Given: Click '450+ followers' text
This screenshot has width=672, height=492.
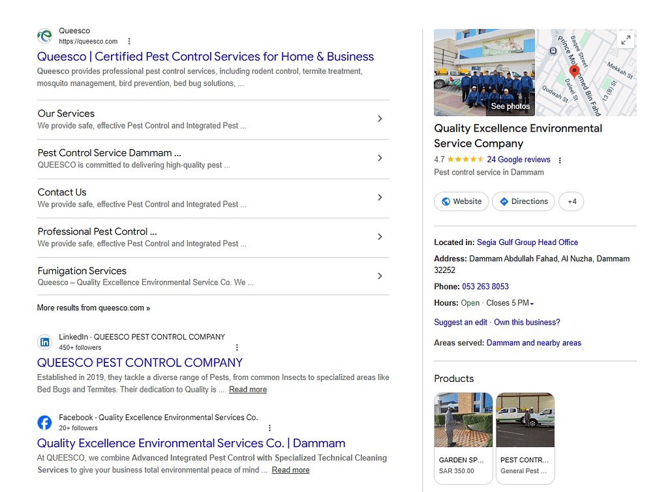Looking at the screenshot, I should (80, 348).
